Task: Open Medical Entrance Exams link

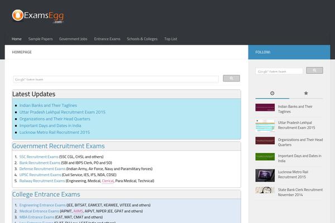Action: 39,211
